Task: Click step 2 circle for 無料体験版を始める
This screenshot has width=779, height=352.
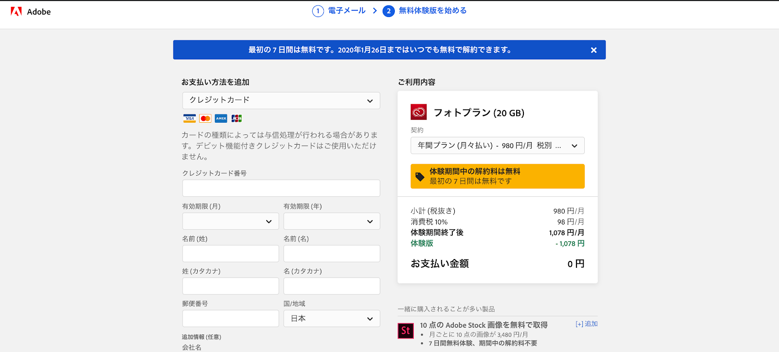Action: [389, 11]
